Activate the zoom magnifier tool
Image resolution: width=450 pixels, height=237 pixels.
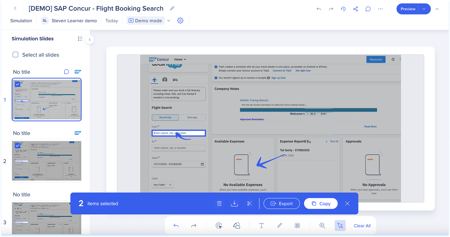322,225
